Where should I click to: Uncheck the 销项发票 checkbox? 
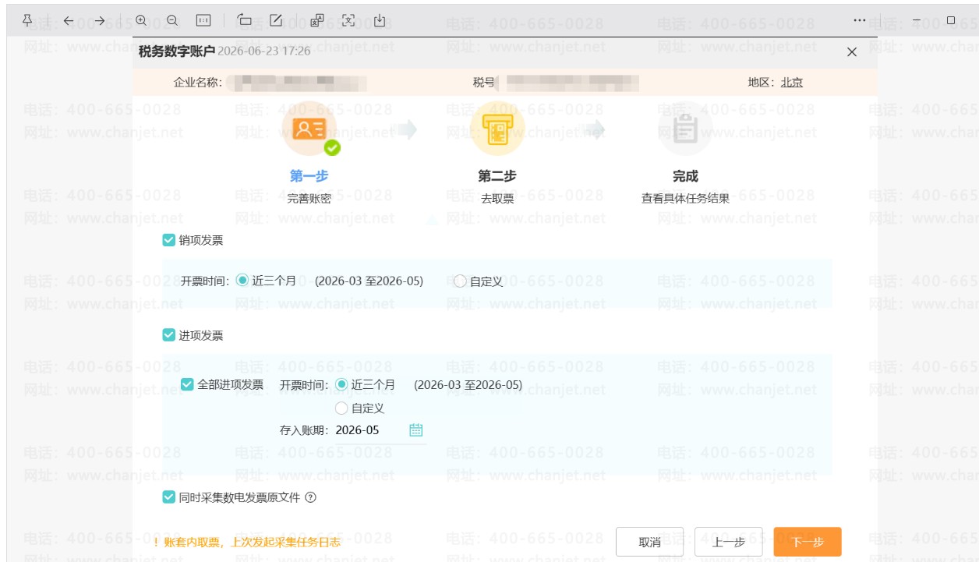click(168, 240)
